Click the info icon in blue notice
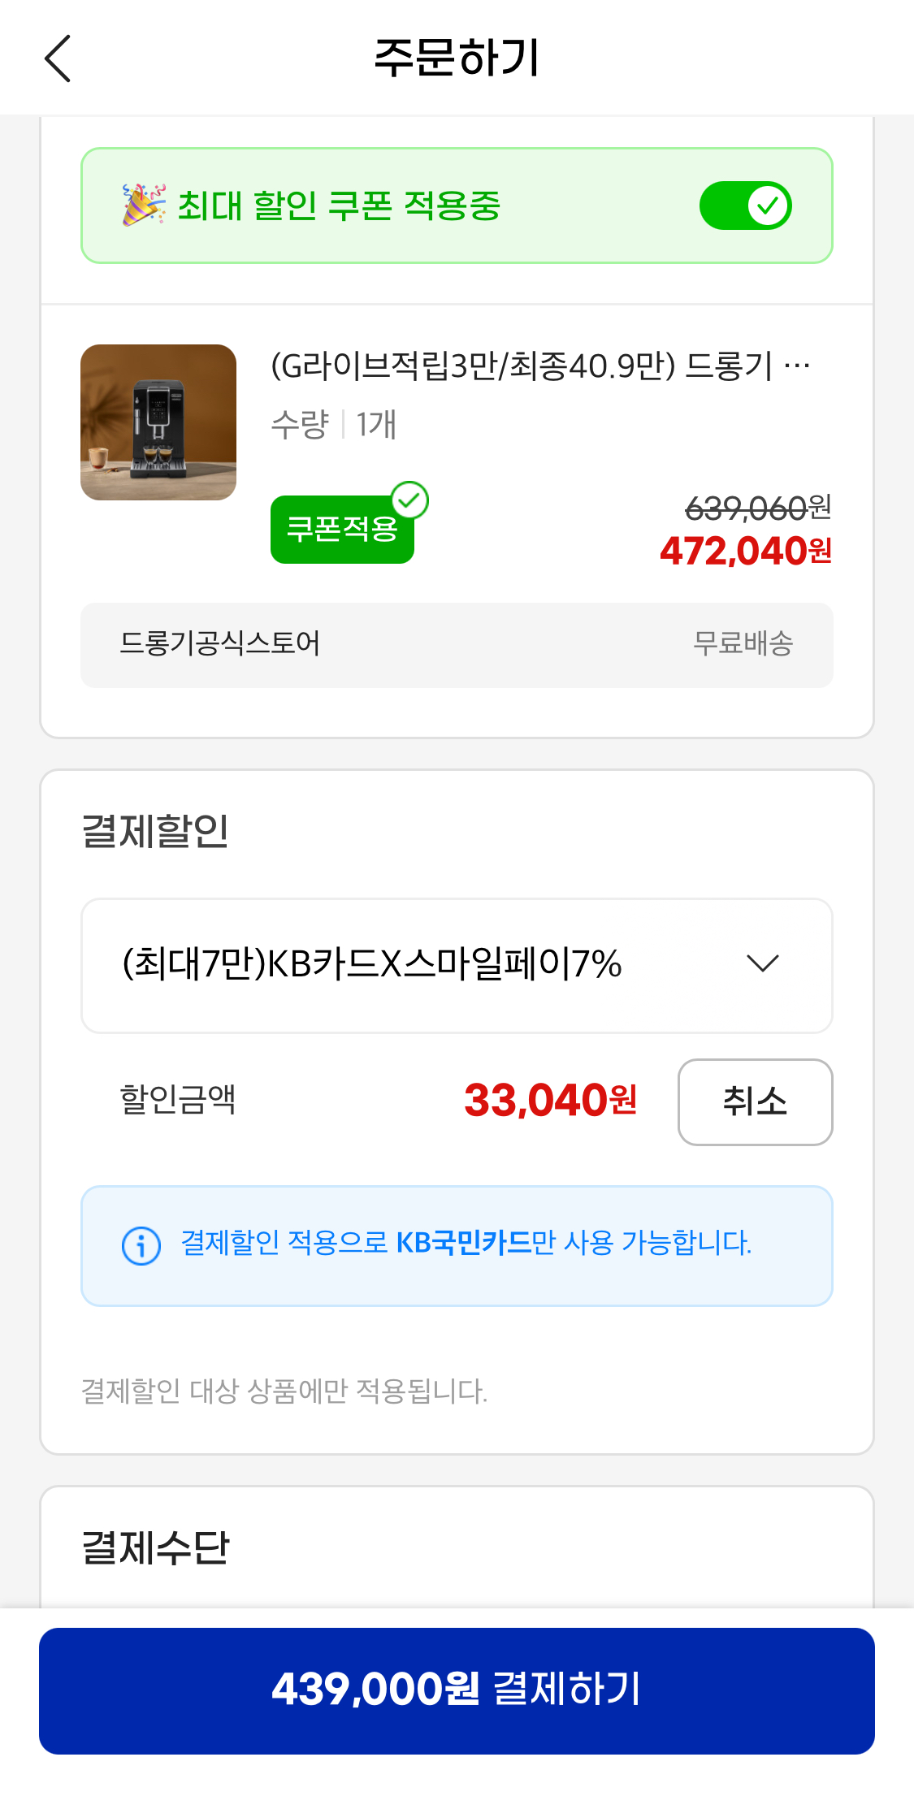This screenshot has height=1796, width=914. (x=141, y=1245)
